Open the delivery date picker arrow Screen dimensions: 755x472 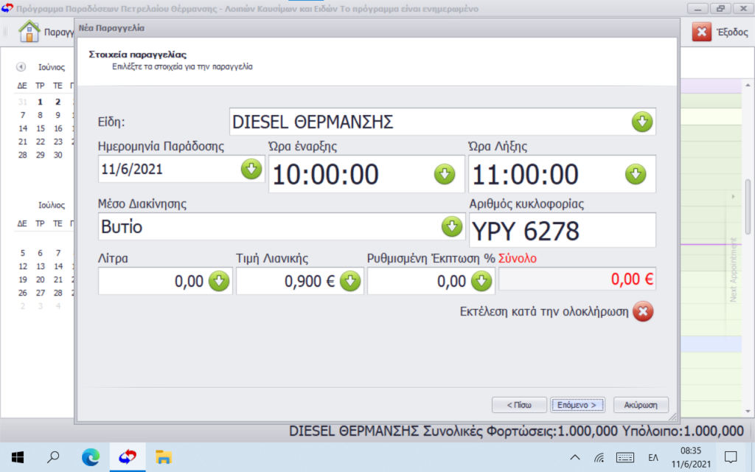click(x=251, y=169)
